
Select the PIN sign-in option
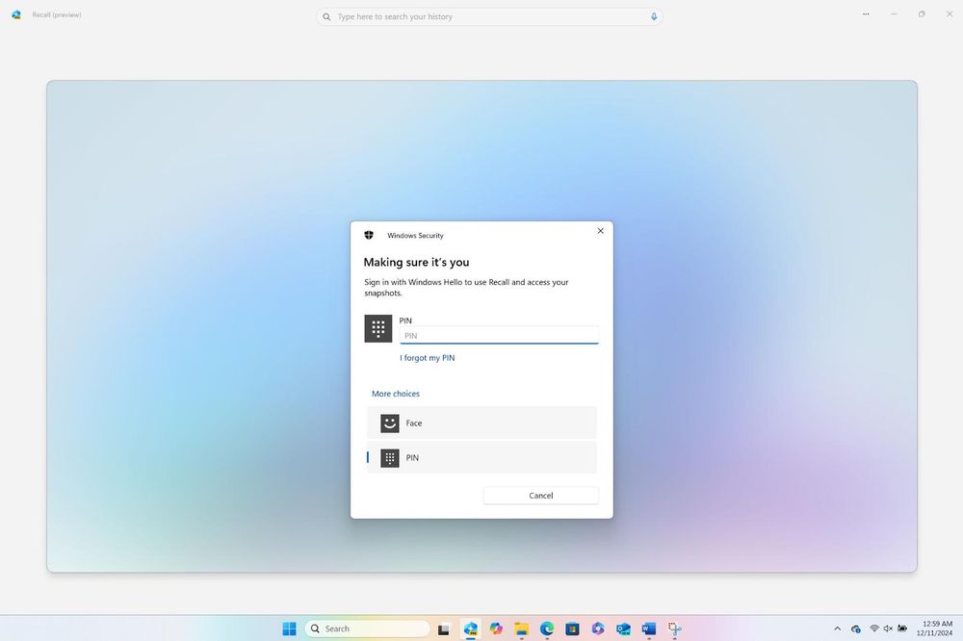click(x=481, y=457)
